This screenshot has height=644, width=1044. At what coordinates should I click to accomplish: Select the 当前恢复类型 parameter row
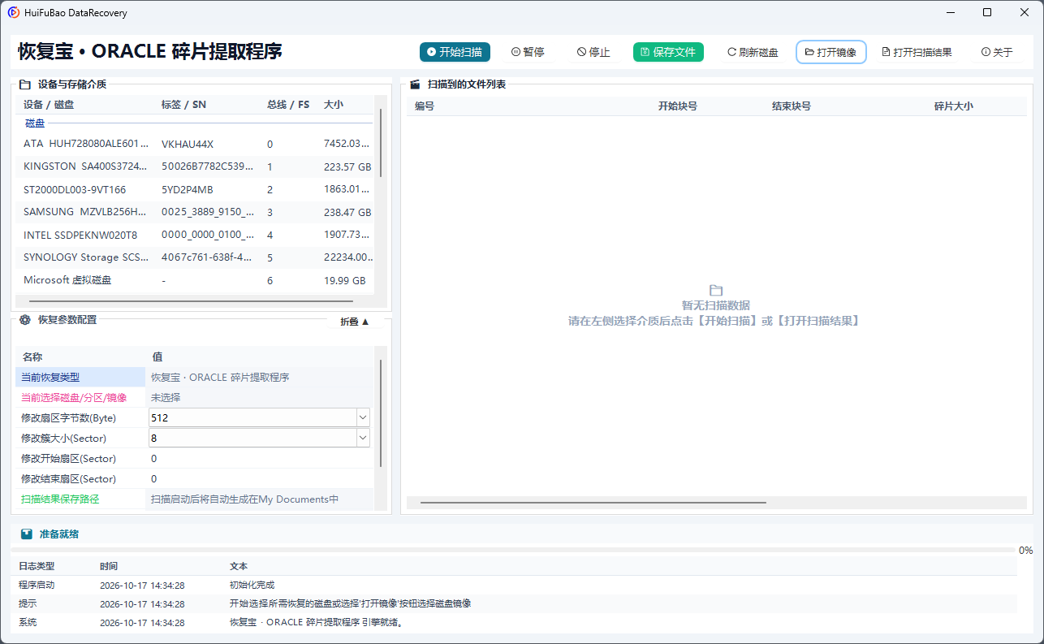[195, 377]
